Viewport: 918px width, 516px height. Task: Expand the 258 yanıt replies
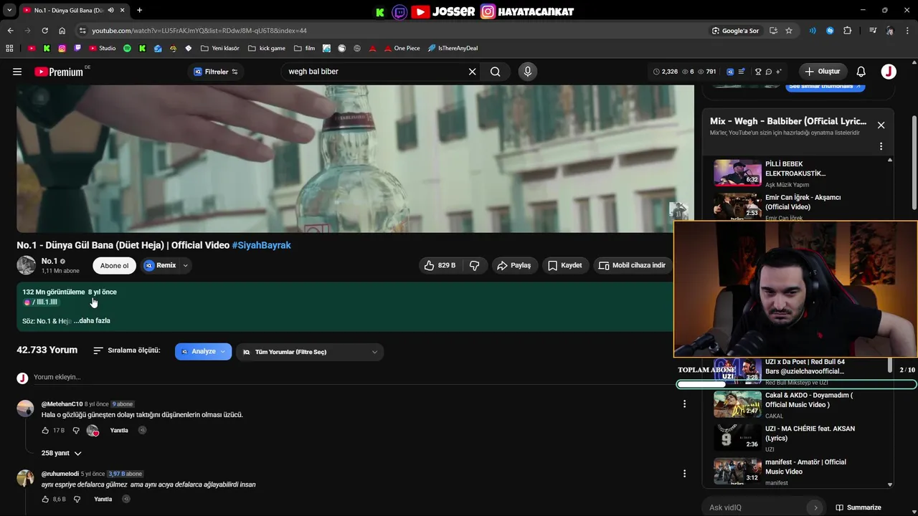(x=61, y=453)
